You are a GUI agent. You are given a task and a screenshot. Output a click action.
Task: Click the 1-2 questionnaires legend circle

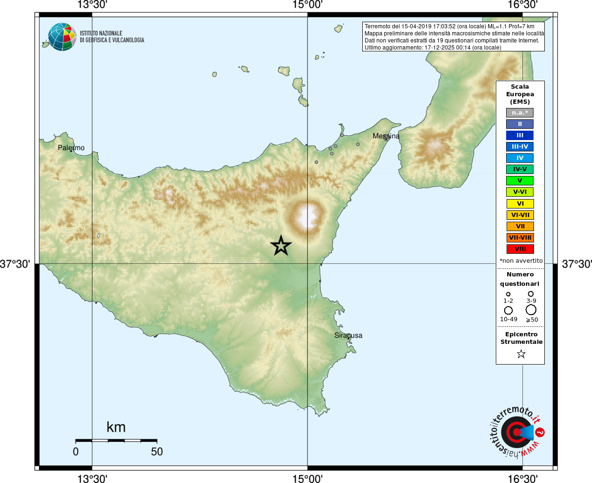tap(508, 294)
